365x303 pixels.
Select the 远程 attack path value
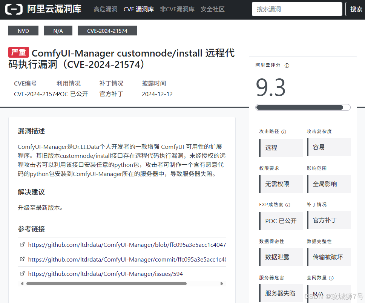tap(281, 148)
